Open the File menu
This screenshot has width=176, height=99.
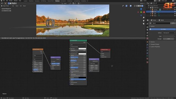pos(4,1)
